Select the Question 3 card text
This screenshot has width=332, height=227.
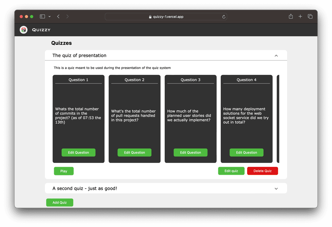(189, 116)
